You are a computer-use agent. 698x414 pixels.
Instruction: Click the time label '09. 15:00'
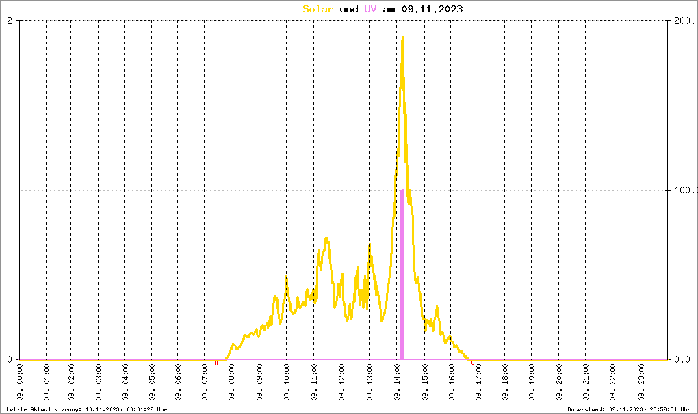click(425, 383)
